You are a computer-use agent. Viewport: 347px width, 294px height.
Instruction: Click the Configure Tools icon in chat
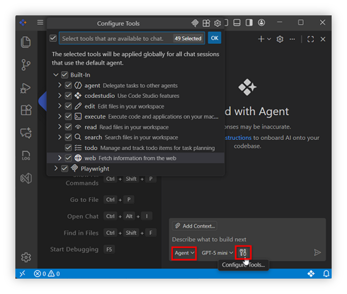(x=243, y=253)
